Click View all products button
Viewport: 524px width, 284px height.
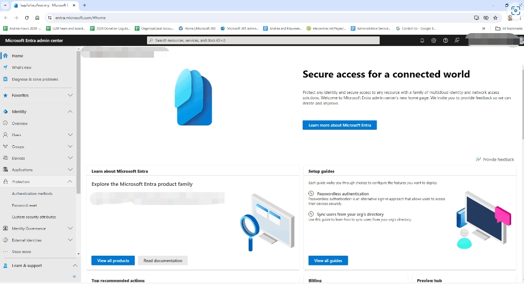[113, 261]
